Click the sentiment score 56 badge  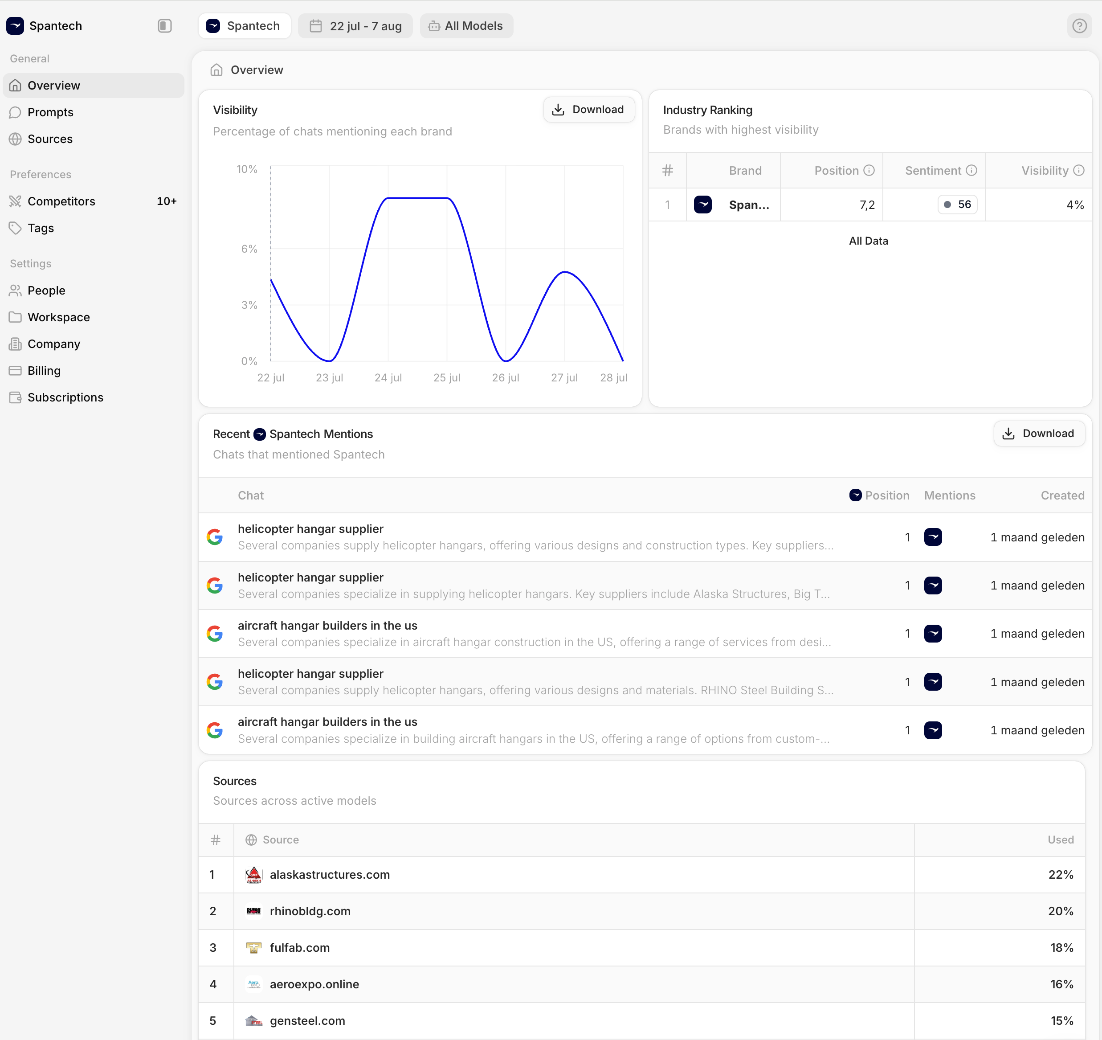click(x=957, y=205)
